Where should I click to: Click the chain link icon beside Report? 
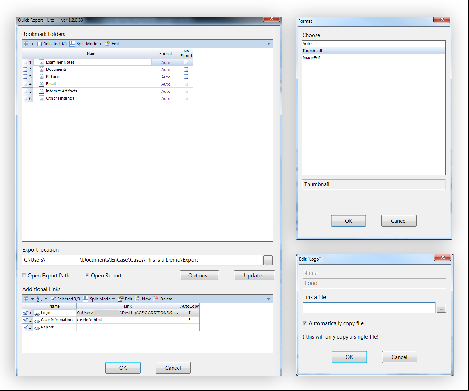click(37, 328)
